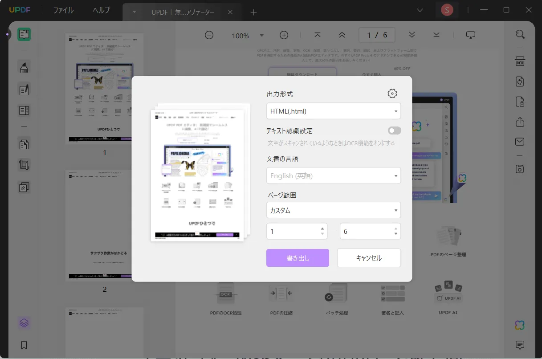Open the 出力形式 HTML dropdown
The width and height of the screenshot is (542, 359).
[x=334, y=111]
